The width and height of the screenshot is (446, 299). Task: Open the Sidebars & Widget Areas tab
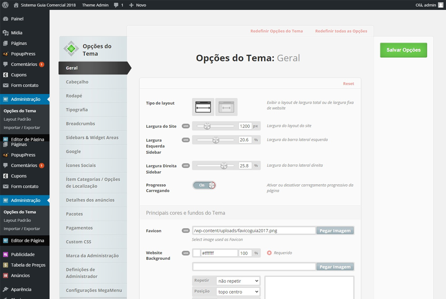92,137
